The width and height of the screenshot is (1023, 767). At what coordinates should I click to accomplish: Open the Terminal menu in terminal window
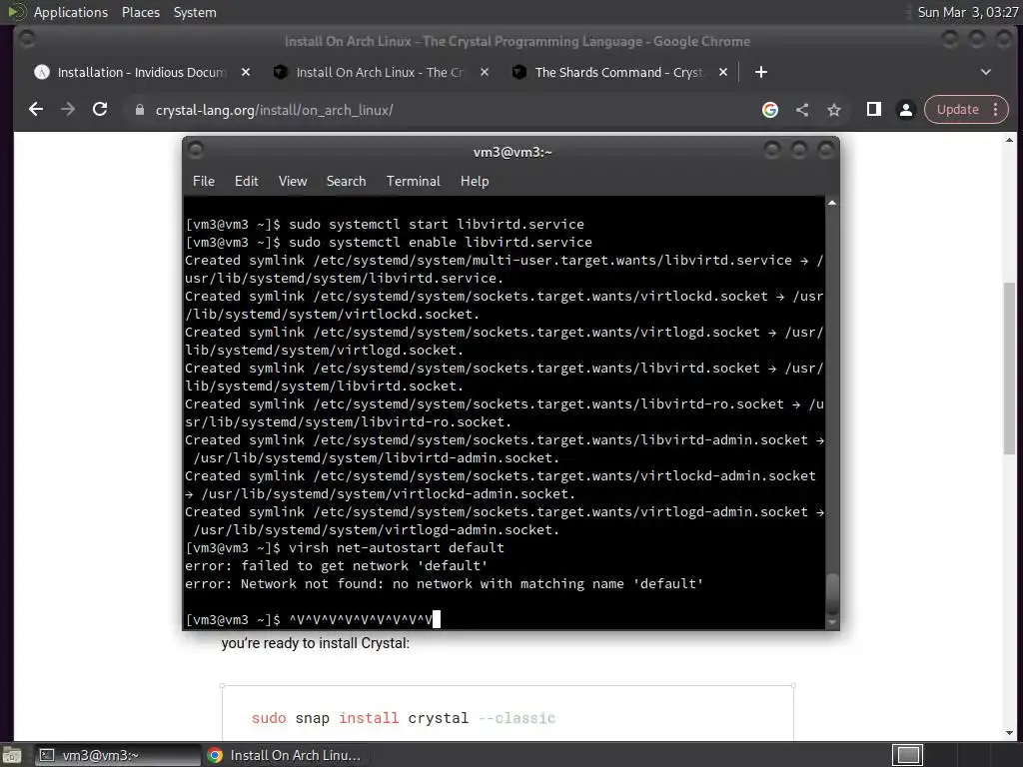tap(413, 182)
